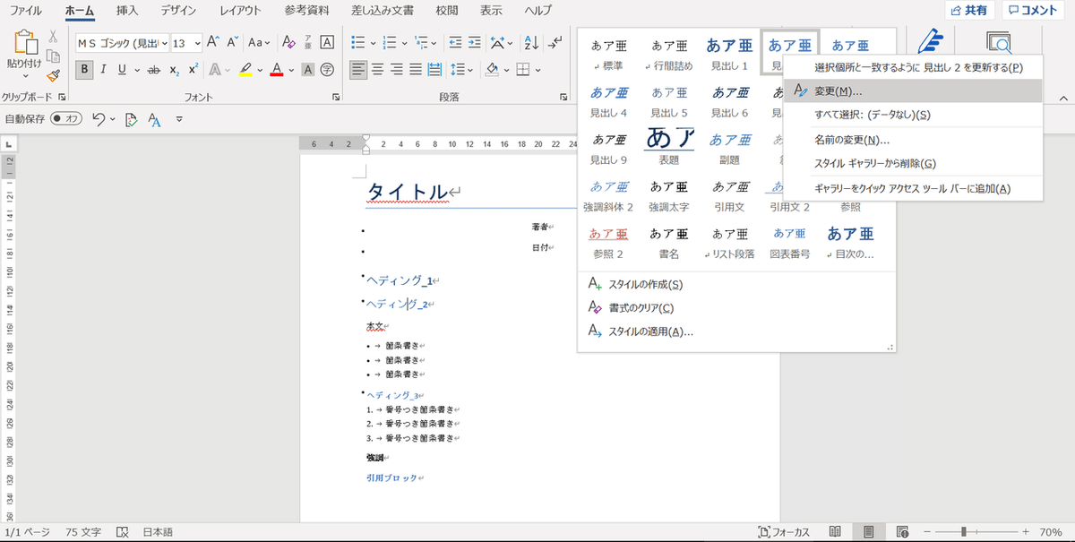Apply yellow text highlight color
The width and height of the screenshot is (1075, 542).
coord(245,69)
